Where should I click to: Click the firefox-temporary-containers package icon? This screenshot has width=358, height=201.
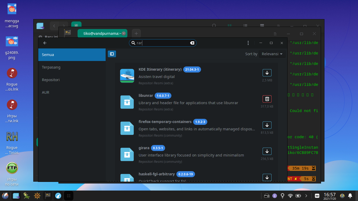(x=127, y=128)
